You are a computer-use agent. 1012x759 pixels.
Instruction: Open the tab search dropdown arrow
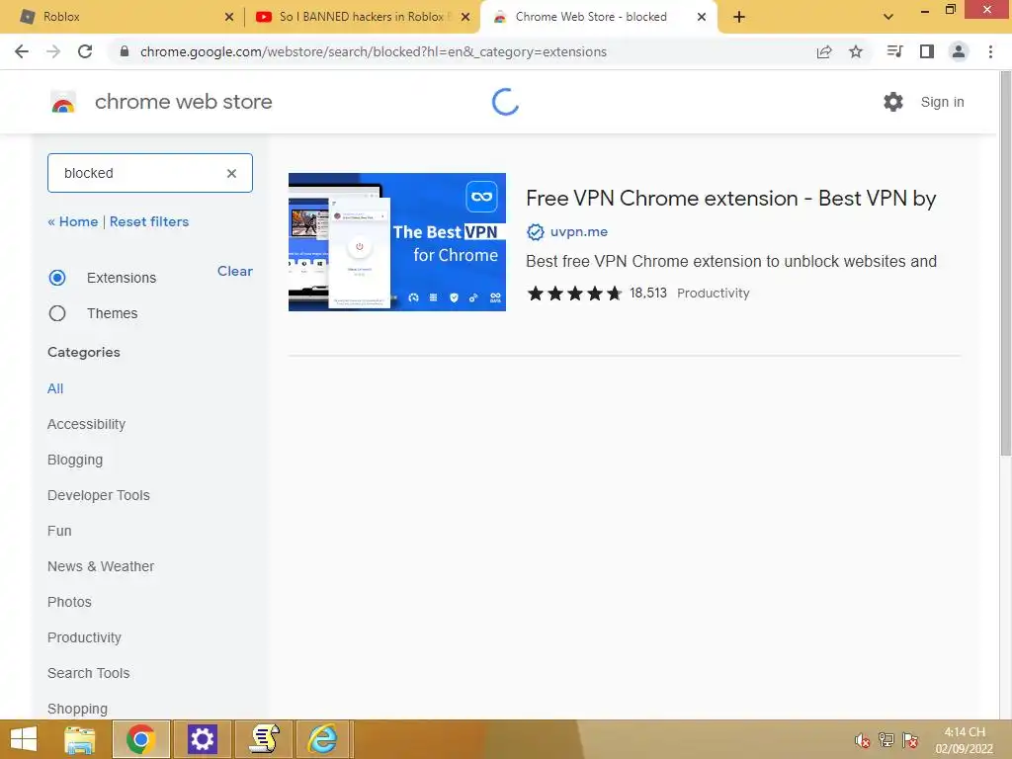pyautogui.click(x=888, y=17)
